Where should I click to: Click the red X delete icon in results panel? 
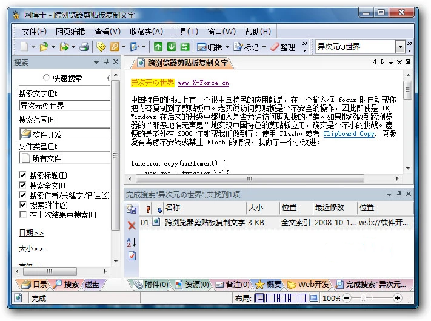point(132,226)
